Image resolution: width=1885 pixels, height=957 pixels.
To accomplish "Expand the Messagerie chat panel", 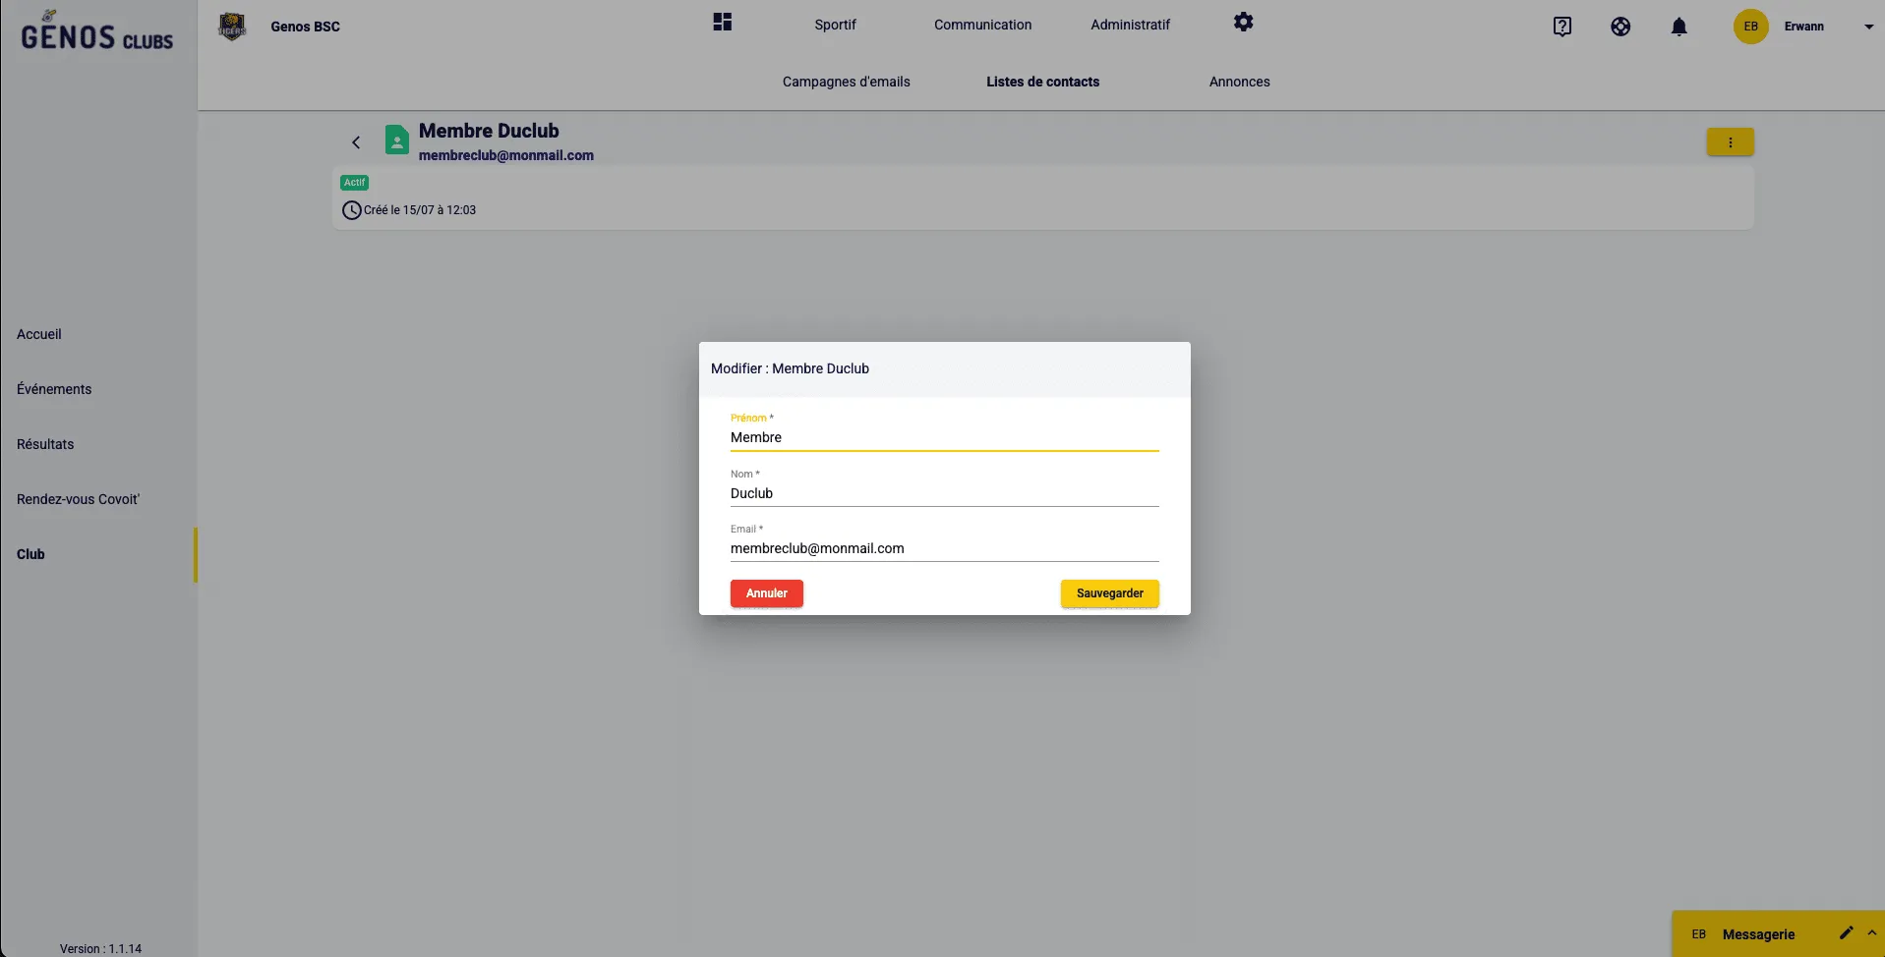I will coord(1871,932).
